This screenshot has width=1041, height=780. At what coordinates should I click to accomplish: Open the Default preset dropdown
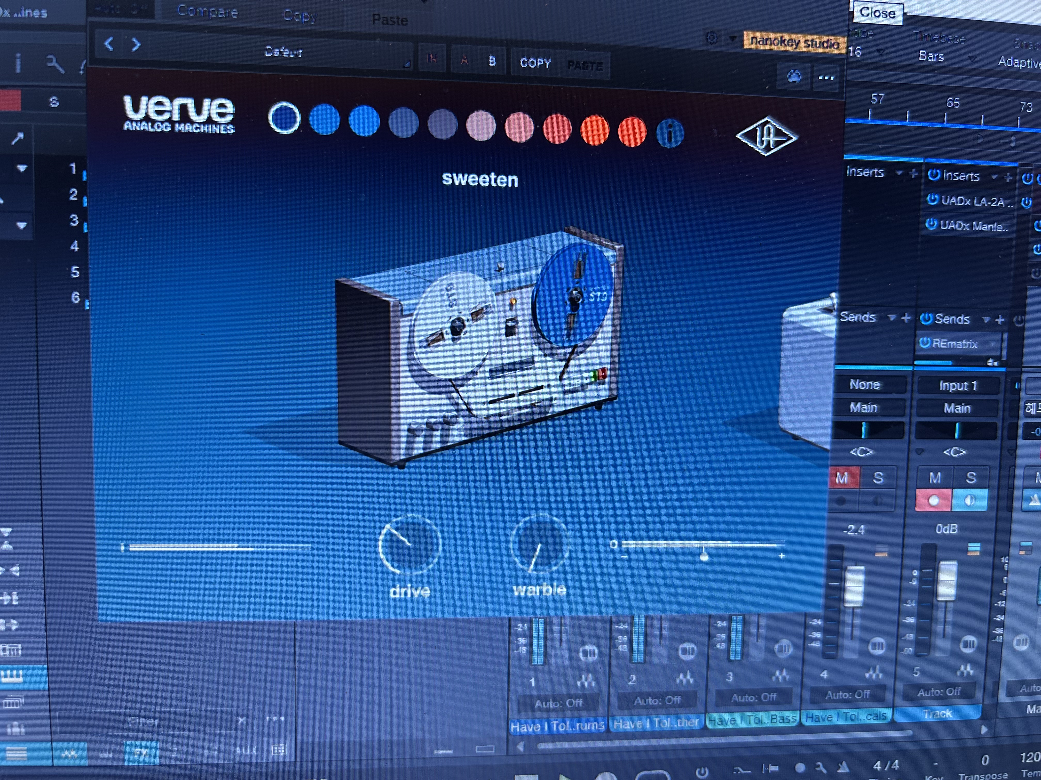click(283, 52)
